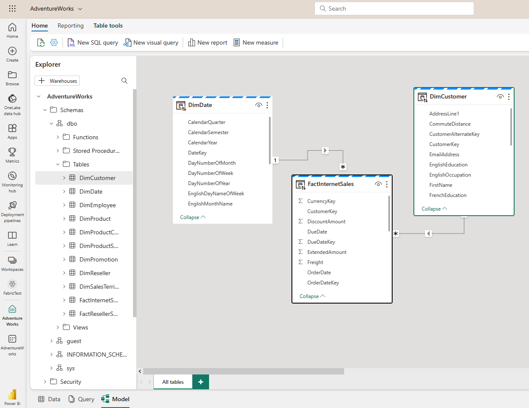Click the refresh icon in toolbar
This screenshot has height=408, width=529.
pos(41,42)
